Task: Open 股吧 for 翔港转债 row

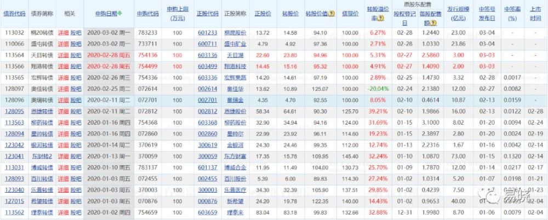Action: tap(76, 66)
